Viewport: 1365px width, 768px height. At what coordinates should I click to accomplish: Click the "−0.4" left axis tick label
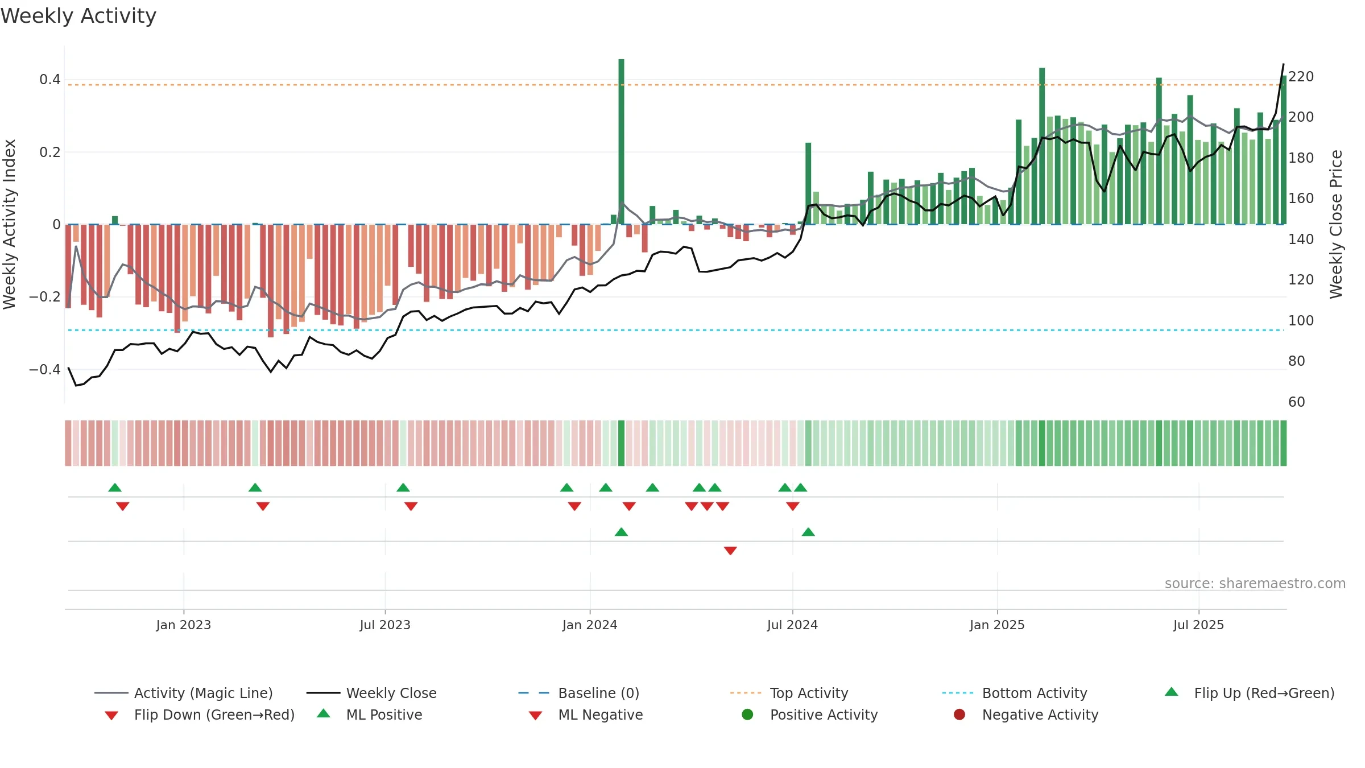click(45, 369)
